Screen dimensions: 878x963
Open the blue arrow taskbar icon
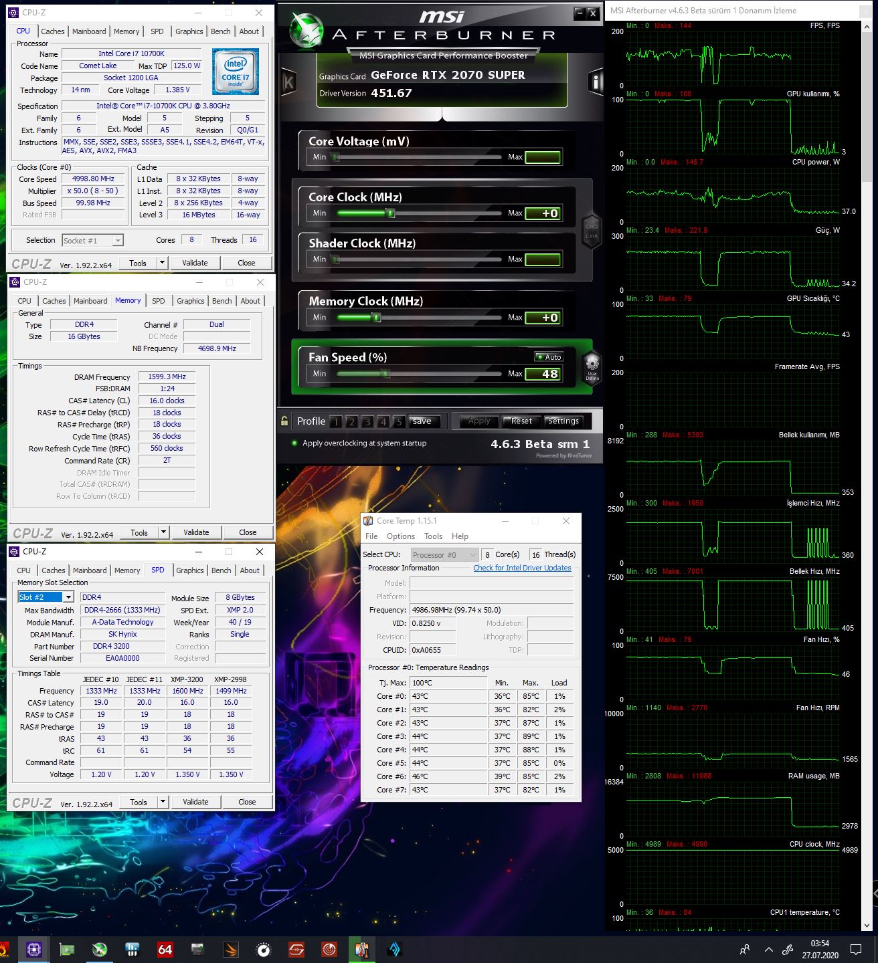(395, 949)
